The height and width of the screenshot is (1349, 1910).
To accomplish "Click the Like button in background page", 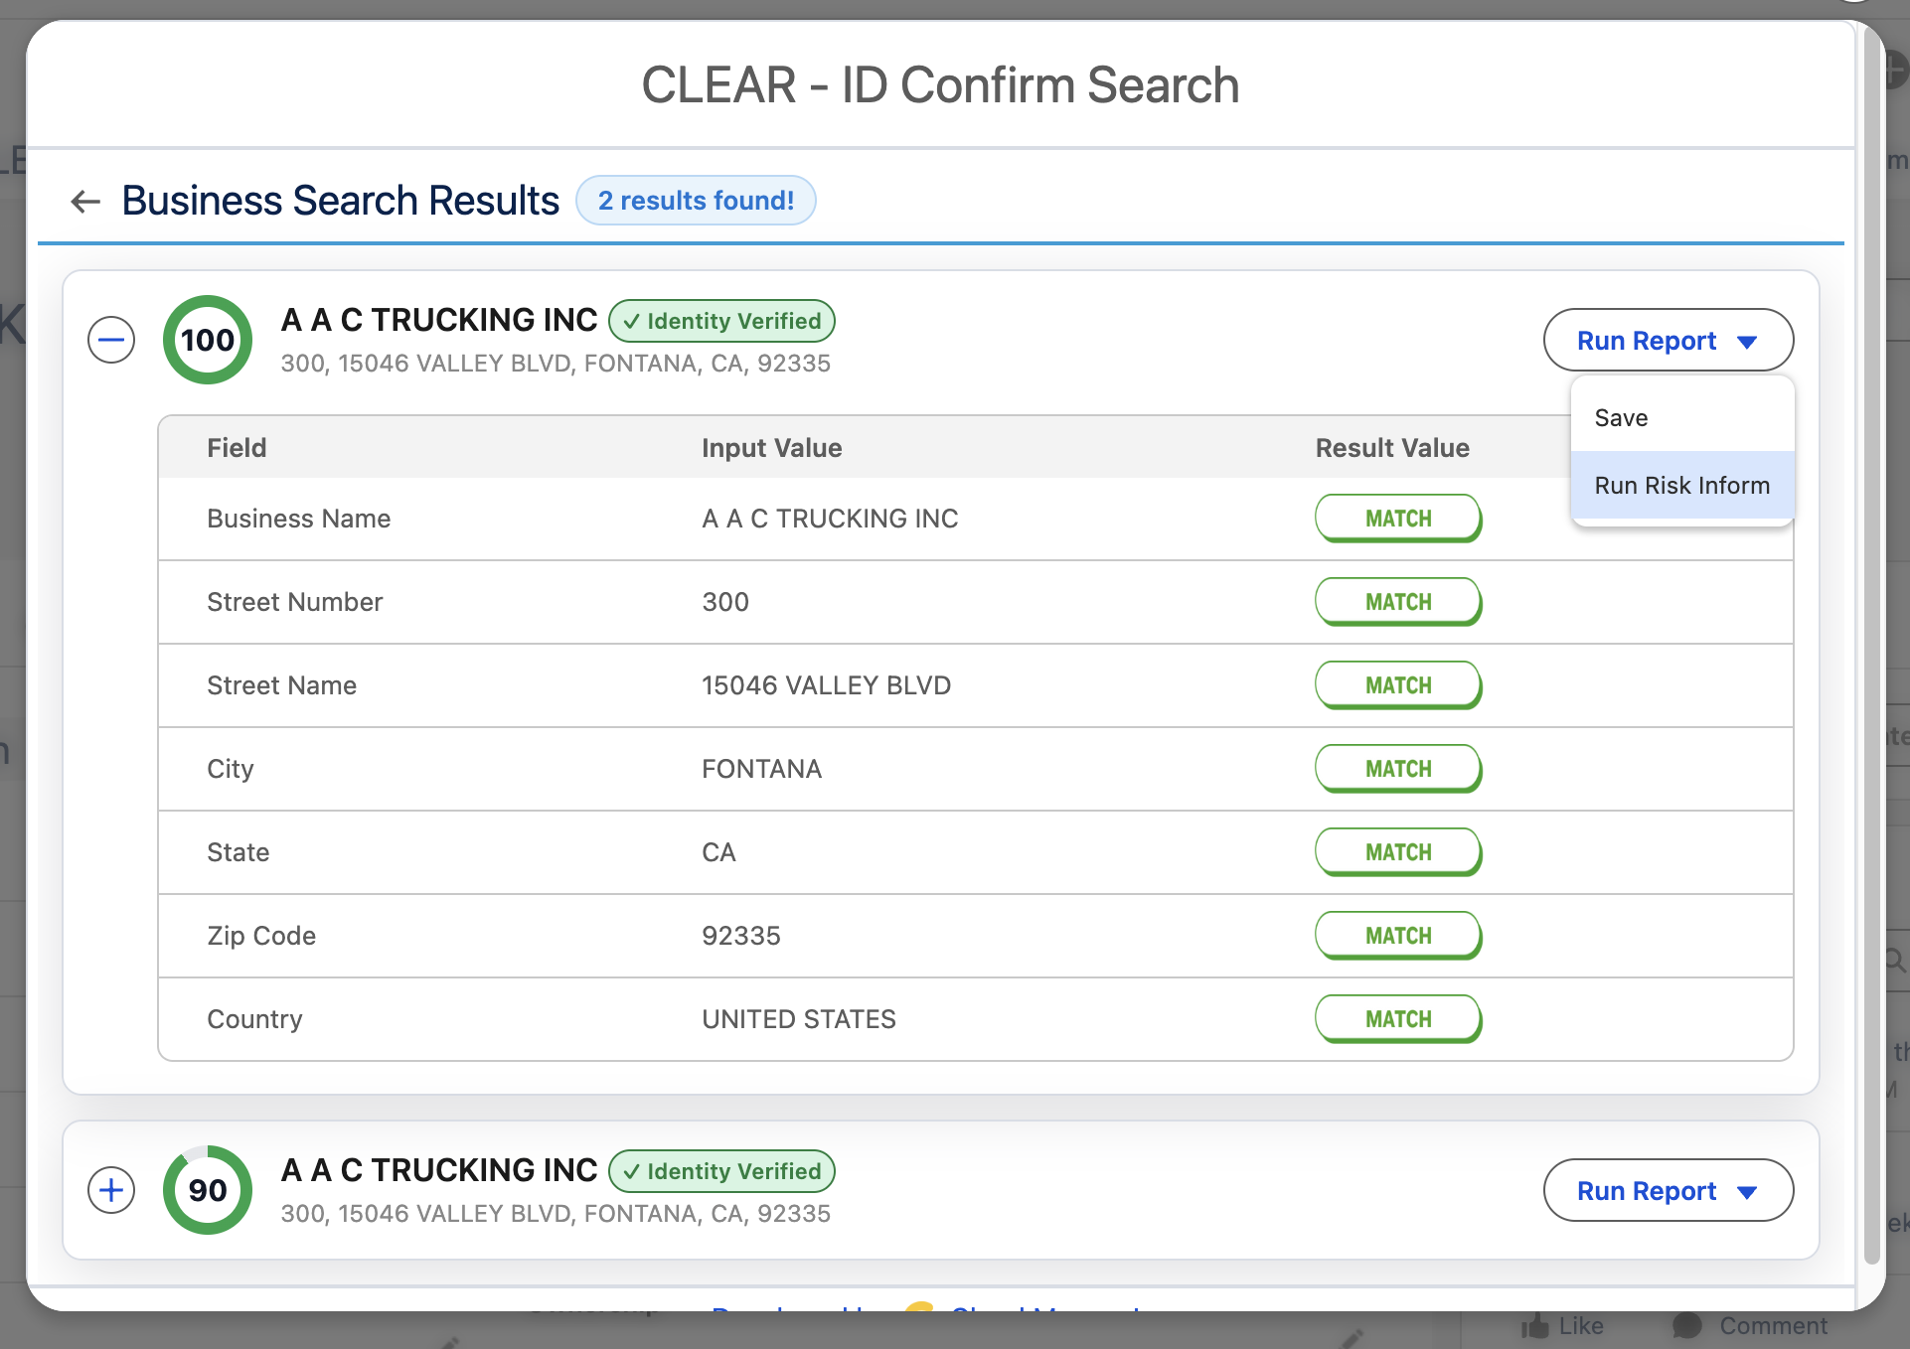I will point(1562,1325).
